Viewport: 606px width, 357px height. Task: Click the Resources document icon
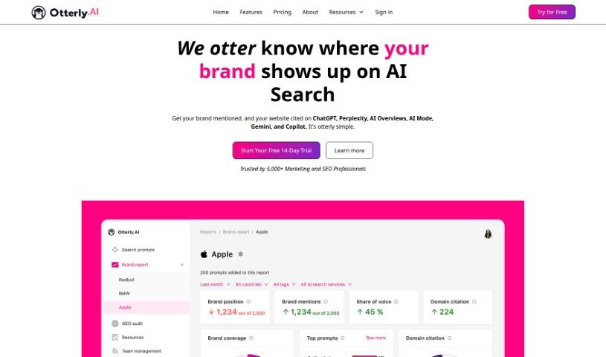(115, 337)
